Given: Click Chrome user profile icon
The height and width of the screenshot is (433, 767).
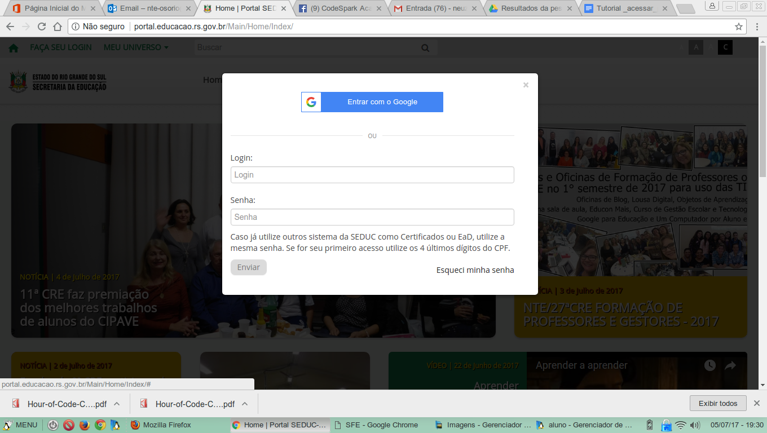Looking at the screenshot, I should [713, 6].
